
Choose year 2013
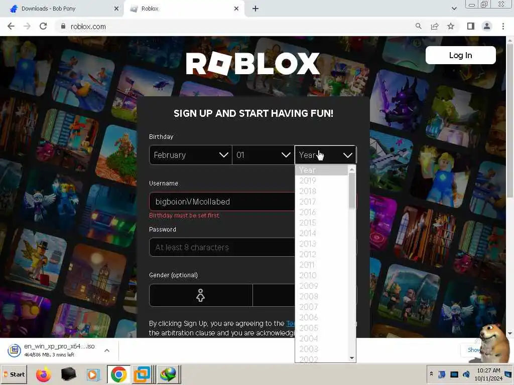321,244
